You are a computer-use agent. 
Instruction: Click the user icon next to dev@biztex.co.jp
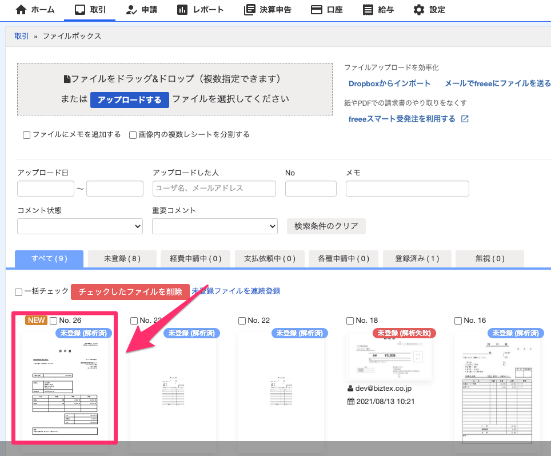point(350,389)
